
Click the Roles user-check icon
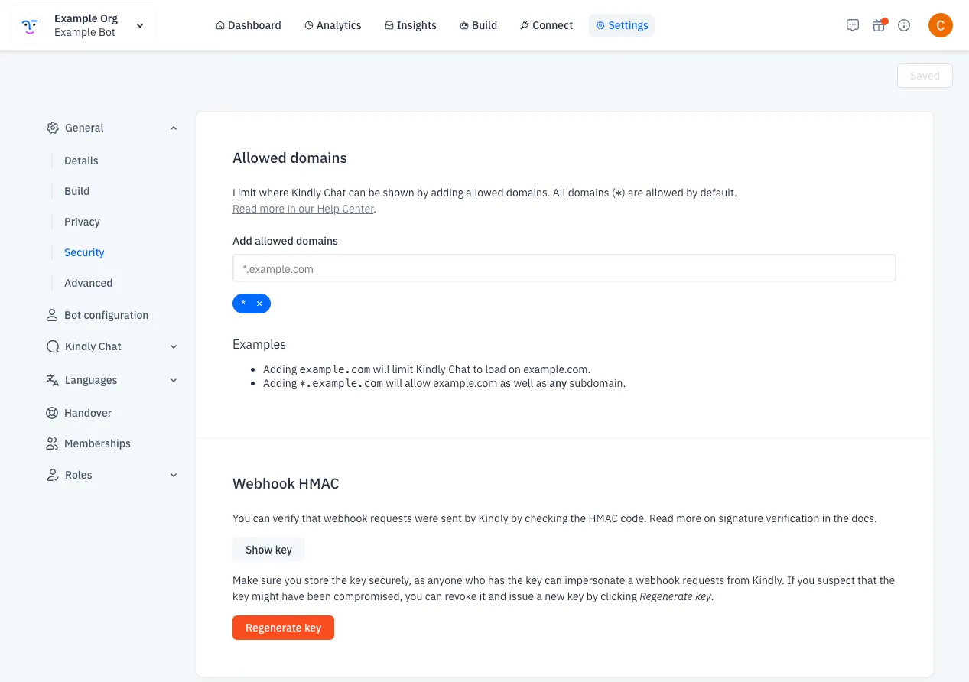pyautogui.click(x=52, y=475)
